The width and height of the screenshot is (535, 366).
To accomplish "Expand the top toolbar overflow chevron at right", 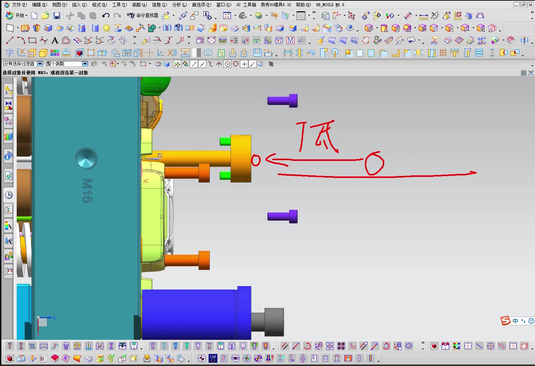I will click(x=532, y=12).
